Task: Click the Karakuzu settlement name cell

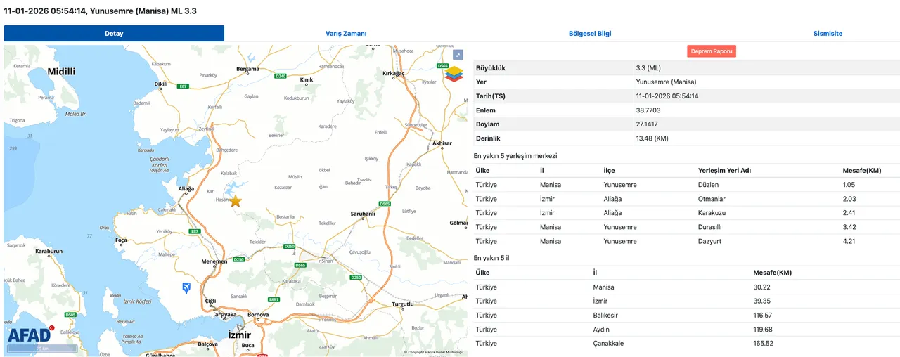Action: pos(712,213)
